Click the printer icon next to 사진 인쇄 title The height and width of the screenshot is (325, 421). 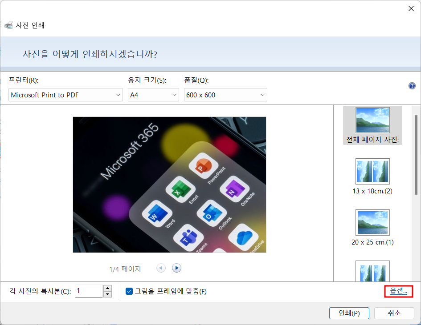8,25
